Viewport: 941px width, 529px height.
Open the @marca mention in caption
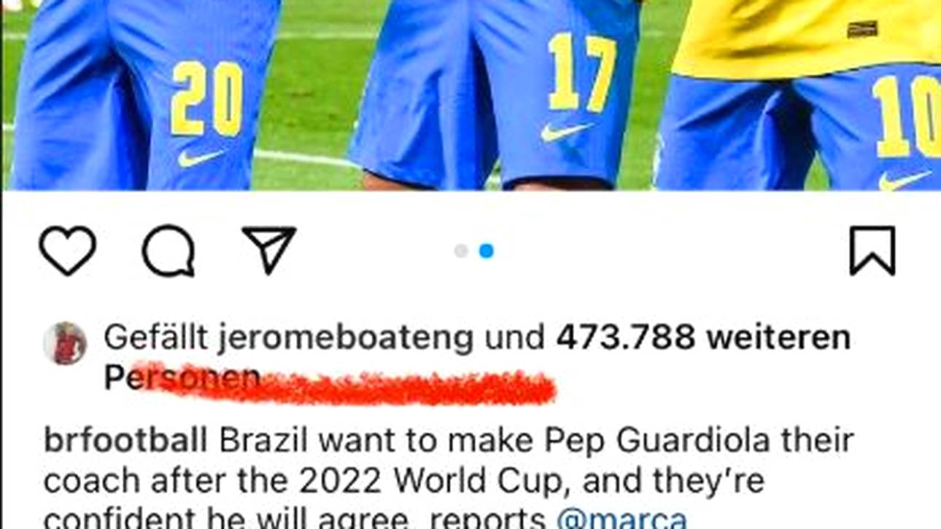click(x=621, y=519)
